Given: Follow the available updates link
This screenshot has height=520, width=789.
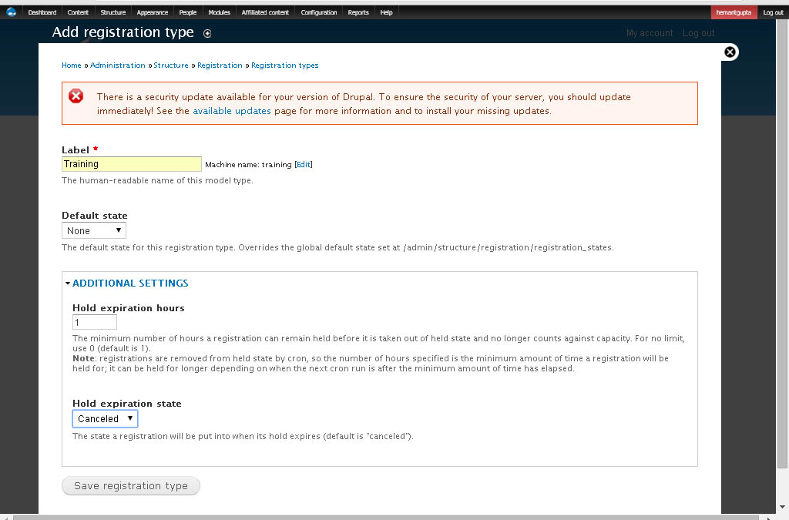Looking at the screenshot, I should (232, 111).
